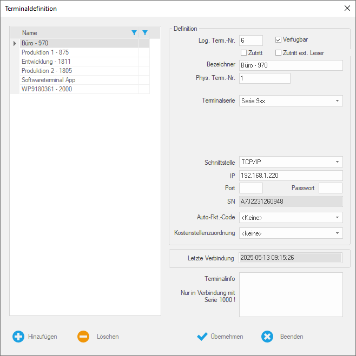
Task: Focus the Bezeichner text field
Action: (291, 65)
